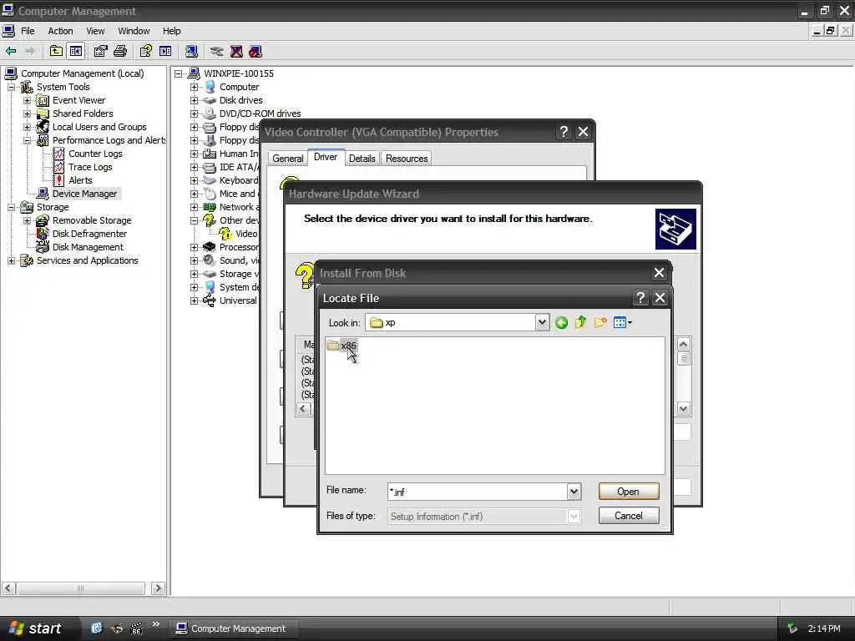This screenshot has width=855, height=641.
Task: Click the Open button
Action: tap(628, 492)
